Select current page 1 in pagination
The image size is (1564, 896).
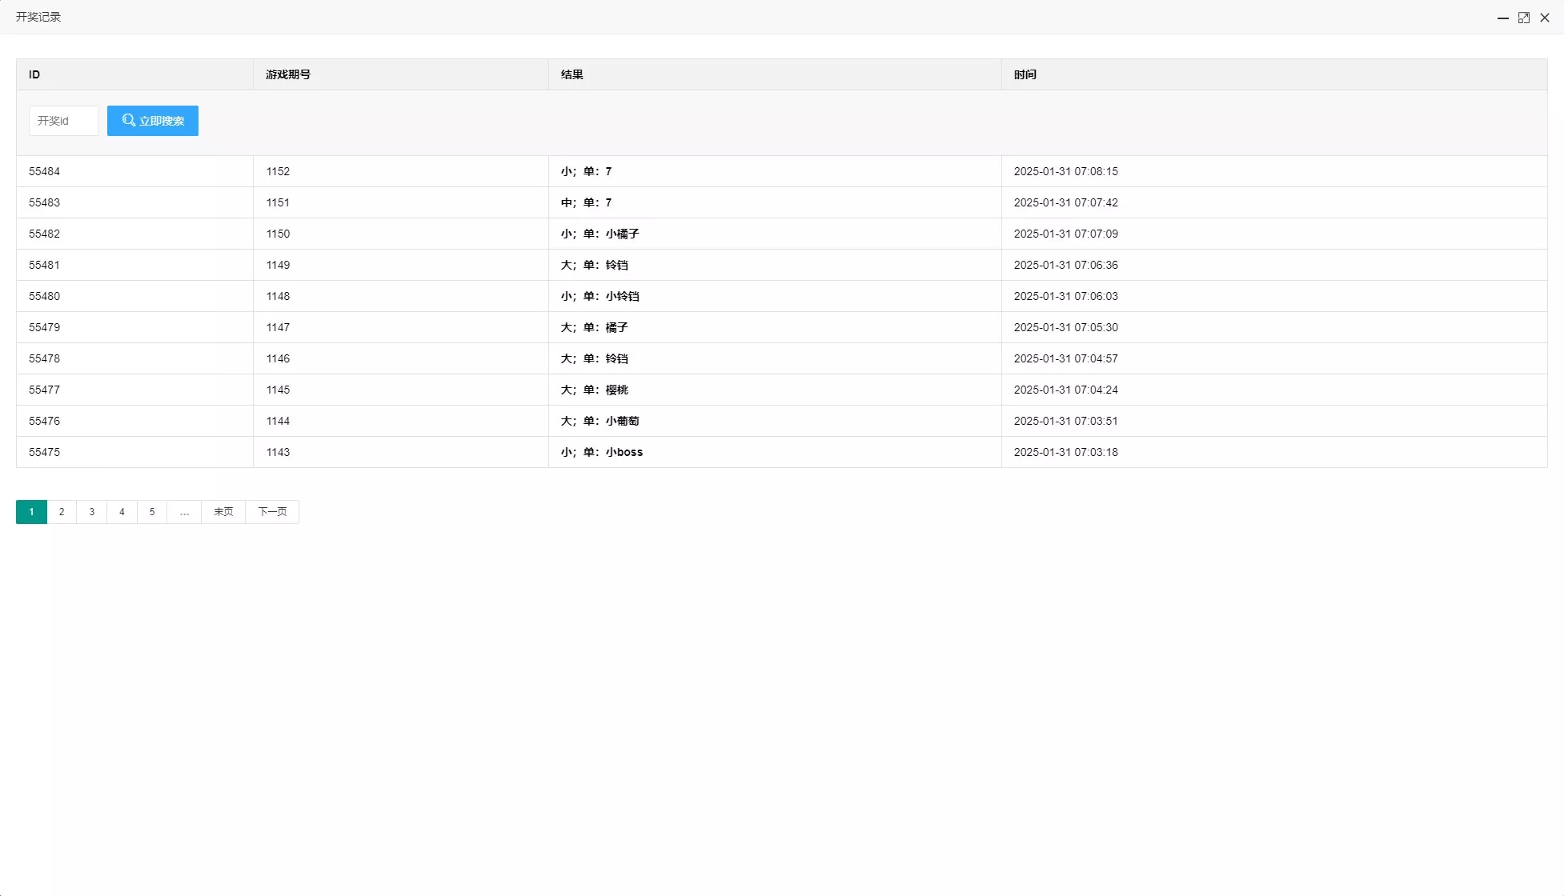tap(31, 512)
